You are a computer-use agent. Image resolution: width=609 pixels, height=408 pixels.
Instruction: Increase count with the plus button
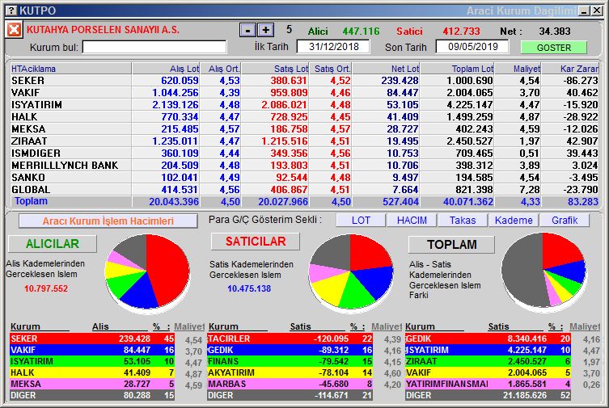point(266,30)
